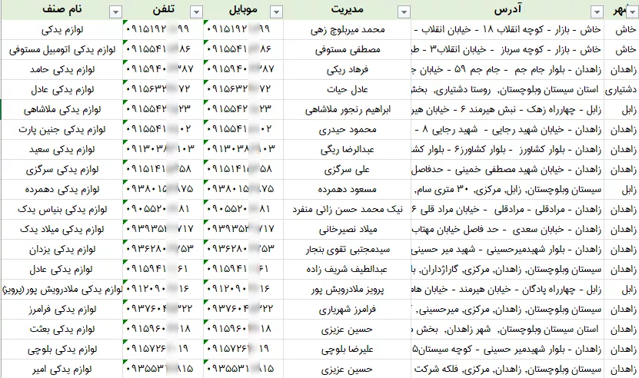Select the address cell containing کوچه انقلاب ۱۸

pos(508,30)
